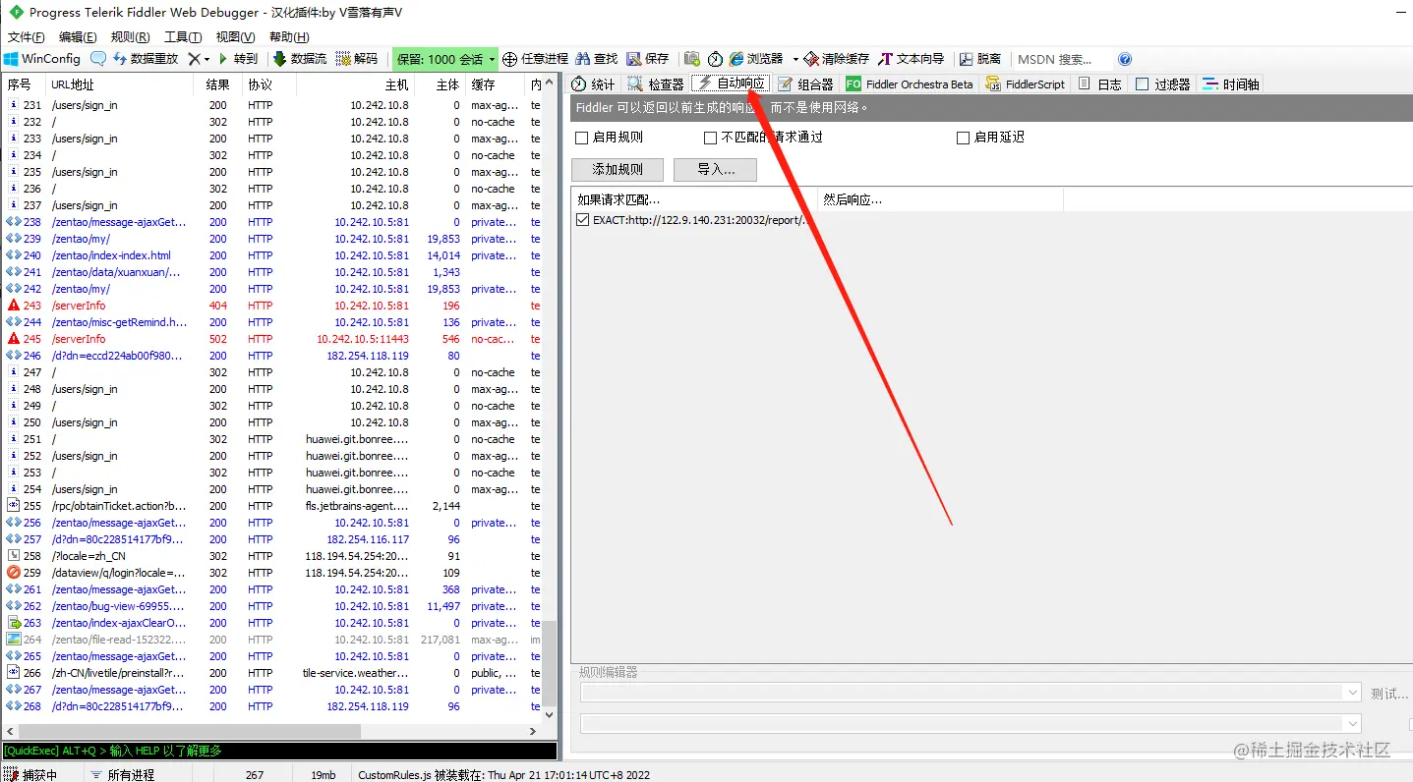Click the 添加规则 button
Viewport: 1413px width, 782px height.
pos(618,169)
